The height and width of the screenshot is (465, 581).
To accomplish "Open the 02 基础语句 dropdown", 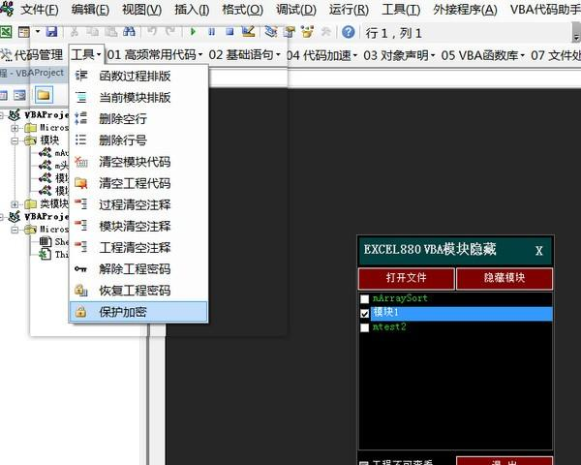I will pos(244,55).
